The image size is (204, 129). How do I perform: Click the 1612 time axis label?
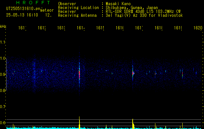click(x=42, y=28)
